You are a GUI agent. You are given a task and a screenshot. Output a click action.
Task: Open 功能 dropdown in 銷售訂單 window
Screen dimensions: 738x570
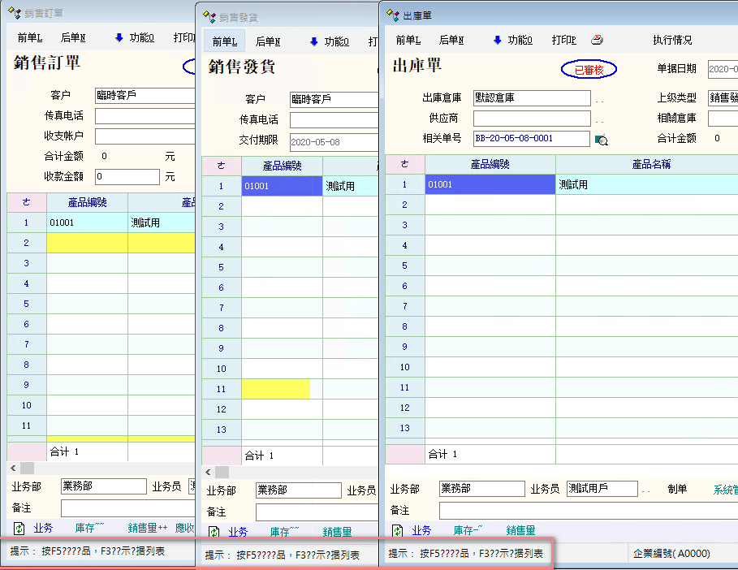coord(133,37)
